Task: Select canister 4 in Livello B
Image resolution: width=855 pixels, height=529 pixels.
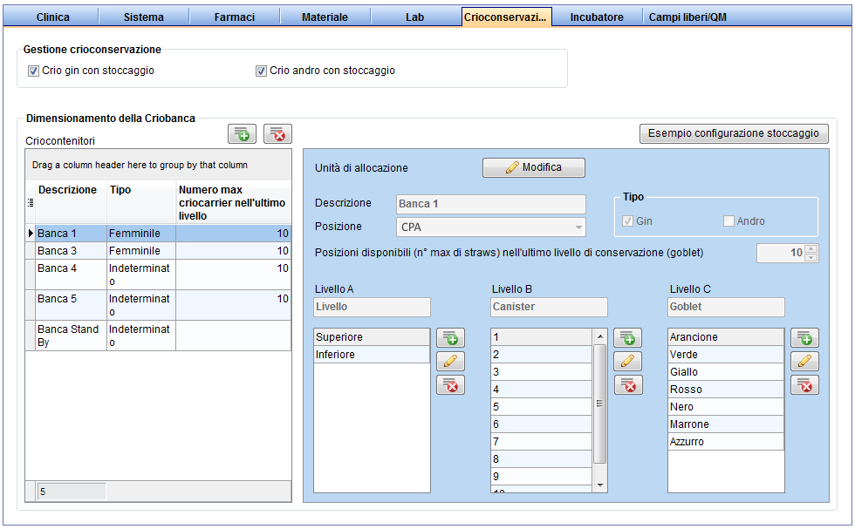Action: click(x=542, y=390)
